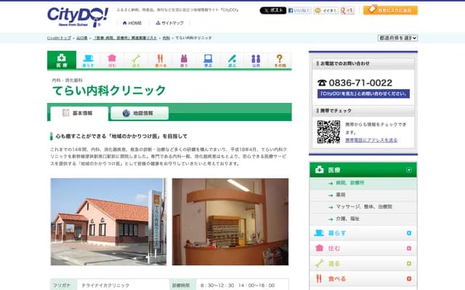Open the blue laptop icon category in top nav
The width and height of the screenshot is (465, 290).
click(x=208, y=61)
